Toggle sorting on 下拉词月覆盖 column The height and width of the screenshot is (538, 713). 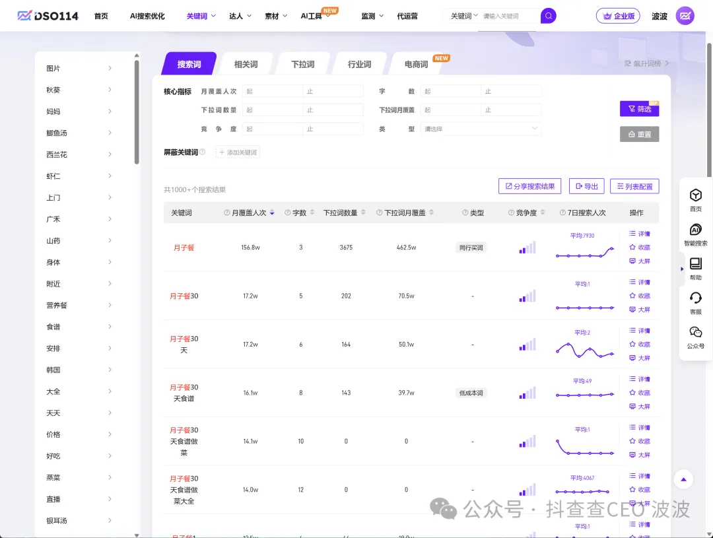pyautogui.click(x=431, y=213)
